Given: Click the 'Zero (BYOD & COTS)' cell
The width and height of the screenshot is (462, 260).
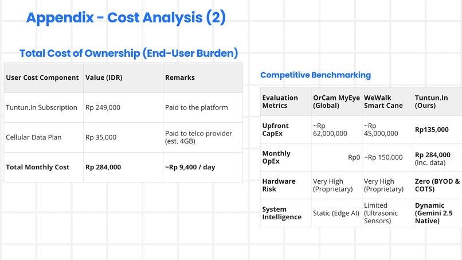Looking at the screenshot, I should (437, 185).
